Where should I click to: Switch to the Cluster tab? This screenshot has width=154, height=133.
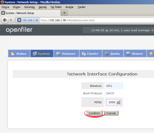click(x=91, y=53)
